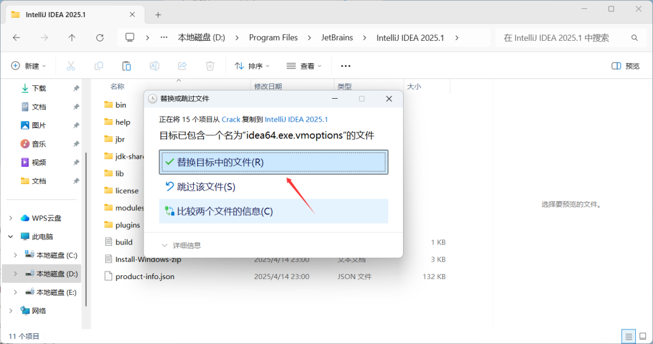Switch to details list view icon in status bar
The height and width of the screenshot is (344, 653).
pos(628,336)
